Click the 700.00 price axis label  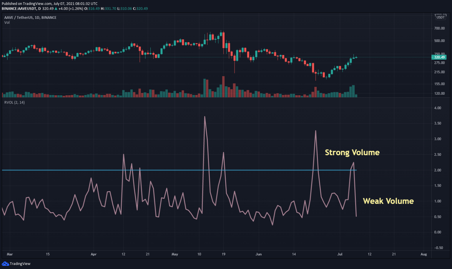point(439,28)
